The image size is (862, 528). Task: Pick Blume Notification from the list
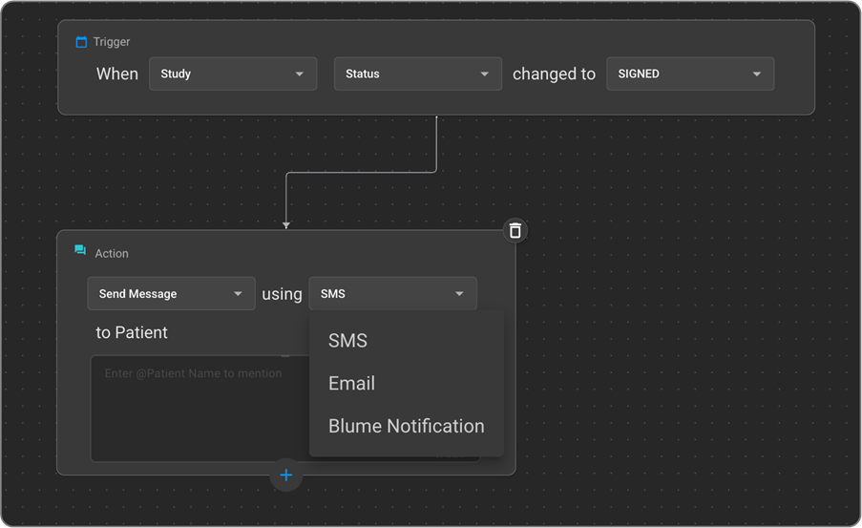[406, 427]
